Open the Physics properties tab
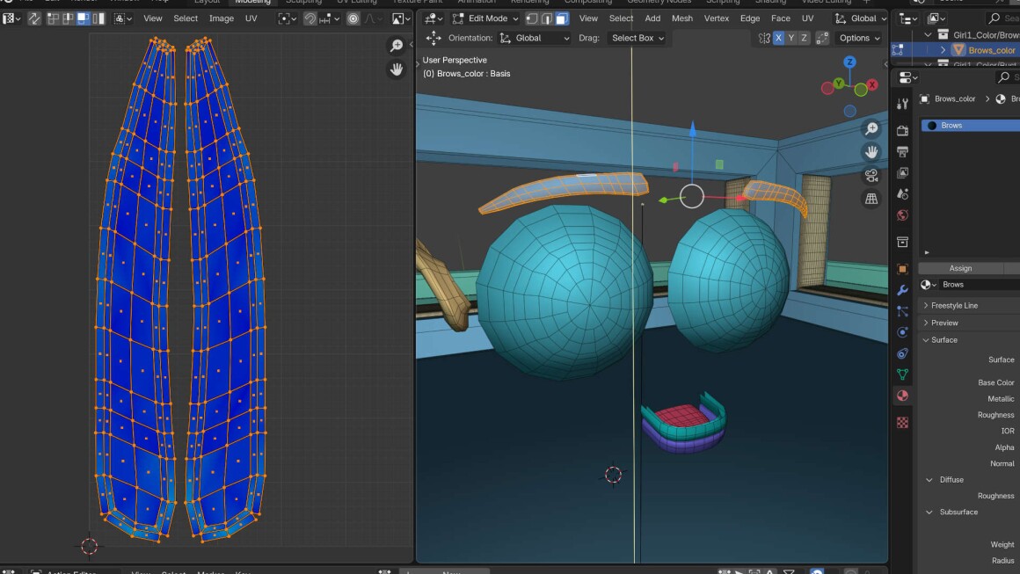1020x574 pixels. pos(902,332)
